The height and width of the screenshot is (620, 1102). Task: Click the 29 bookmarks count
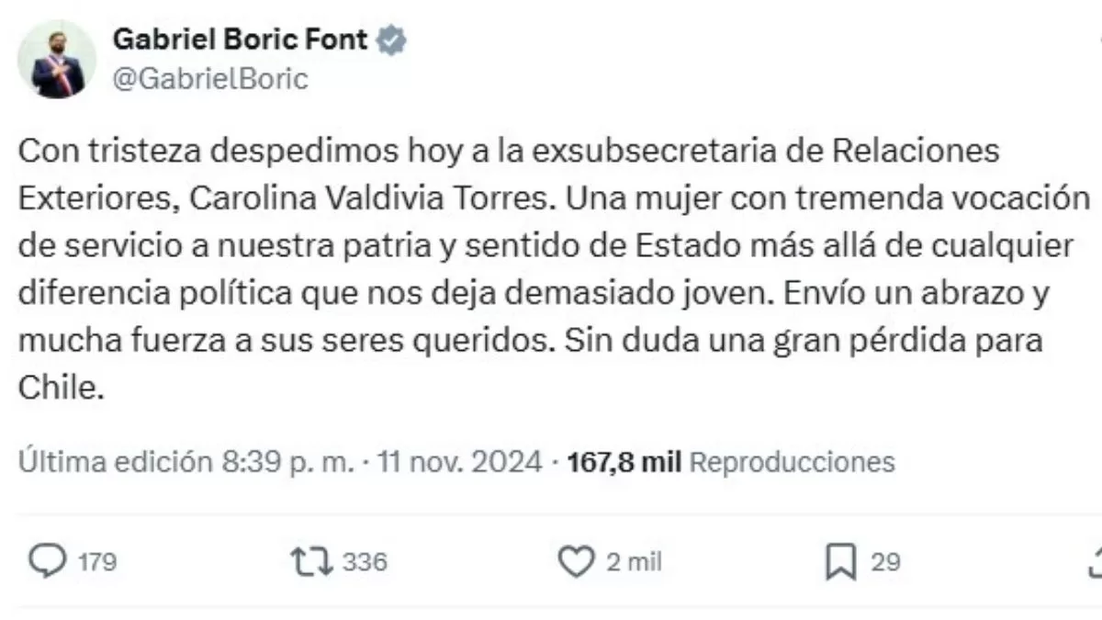885,562
